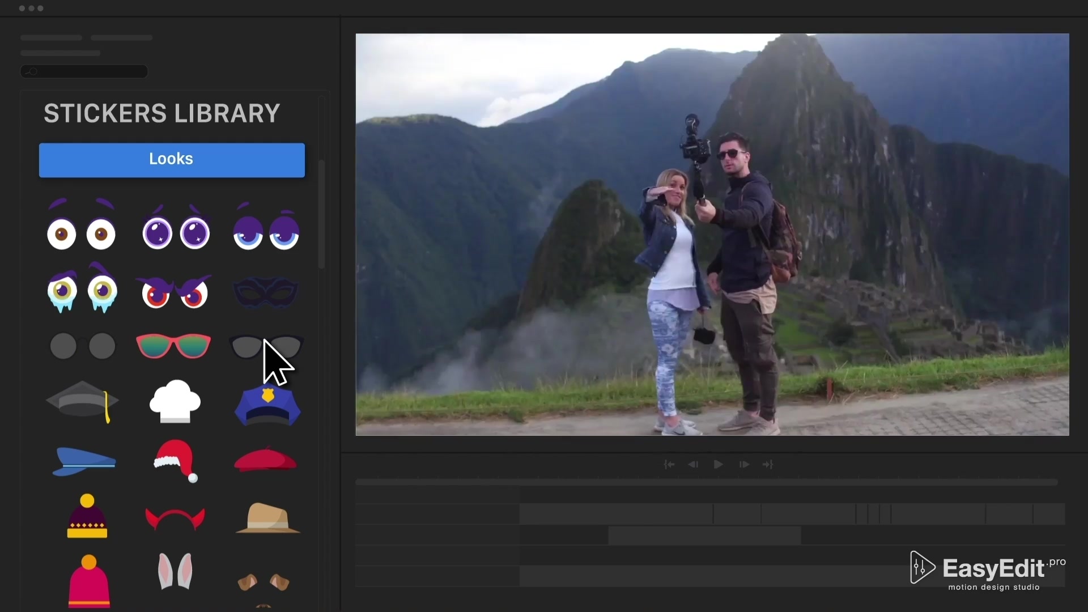Step back one frame
Image resolution: width=1088 pixels, height=612 pixels.
693,465
